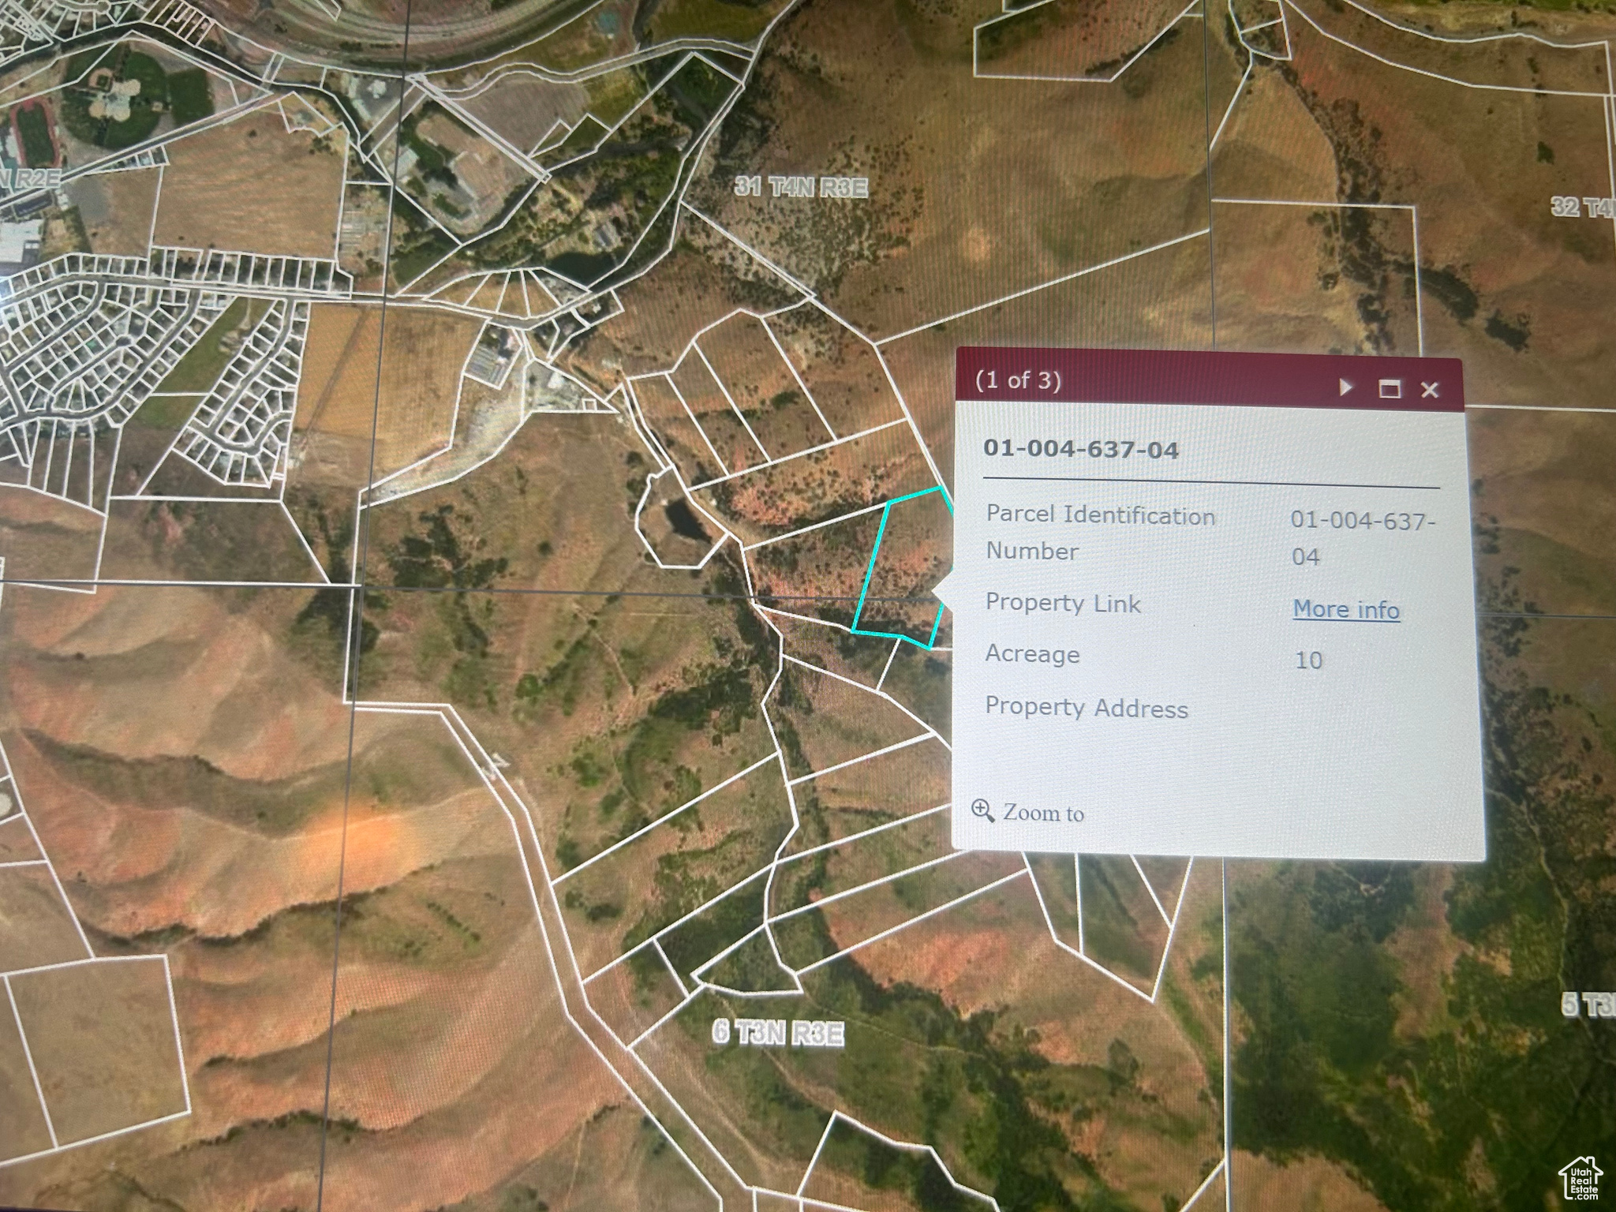
Task: Go to next feature with popup arrow
Action: (x=1346, y=387)
